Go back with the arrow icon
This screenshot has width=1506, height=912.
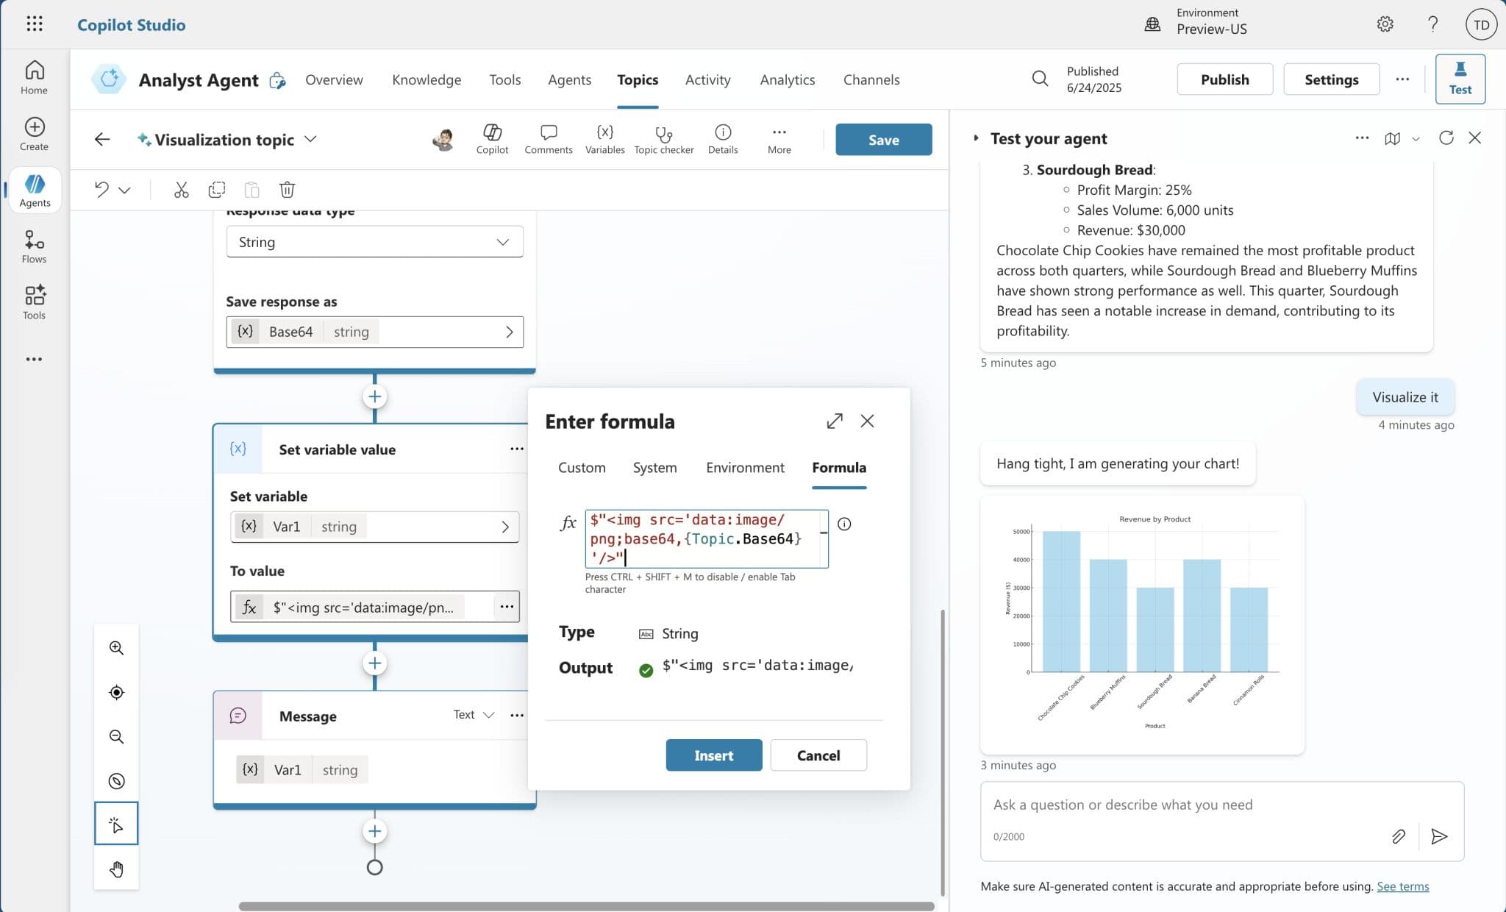[102, 139]
